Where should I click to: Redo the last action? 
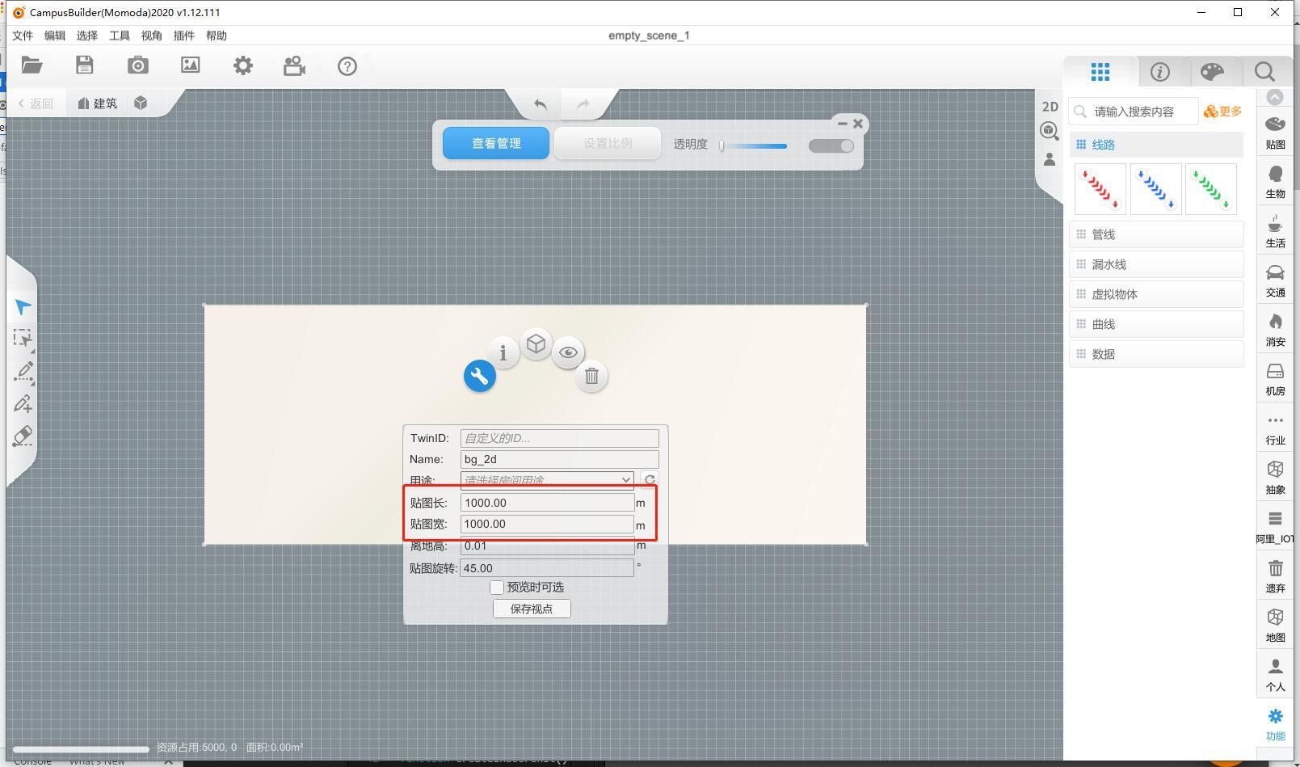pyautogui.click(x=583, y=103)
